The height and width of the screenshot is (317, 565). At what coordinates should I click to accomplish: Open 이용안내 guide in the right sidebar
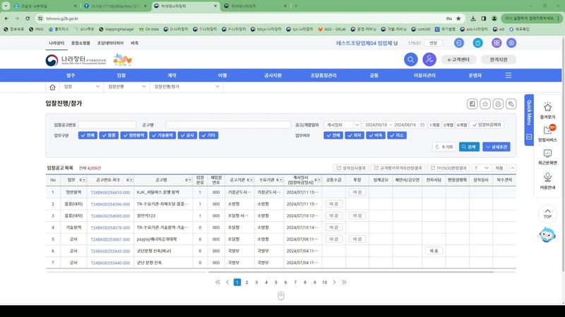click(547, 181)
